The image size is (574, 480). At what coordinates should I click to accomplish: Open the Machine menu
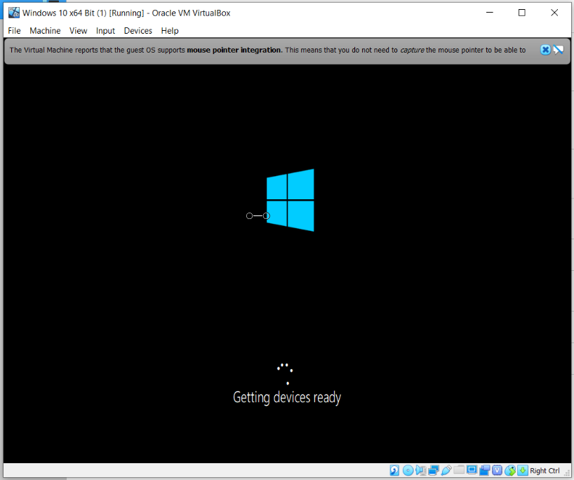(45, 31)
